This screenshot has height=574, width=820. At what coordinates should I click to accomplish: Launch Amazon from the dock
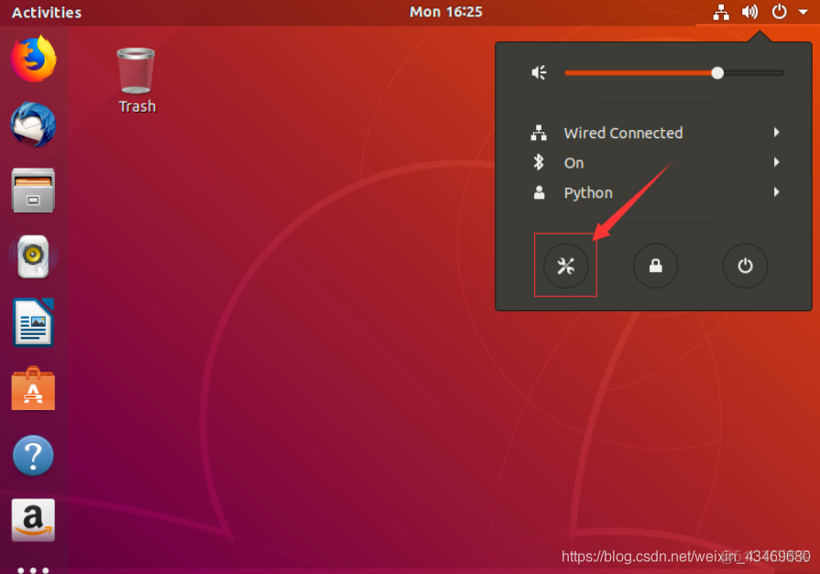[33, 520]
